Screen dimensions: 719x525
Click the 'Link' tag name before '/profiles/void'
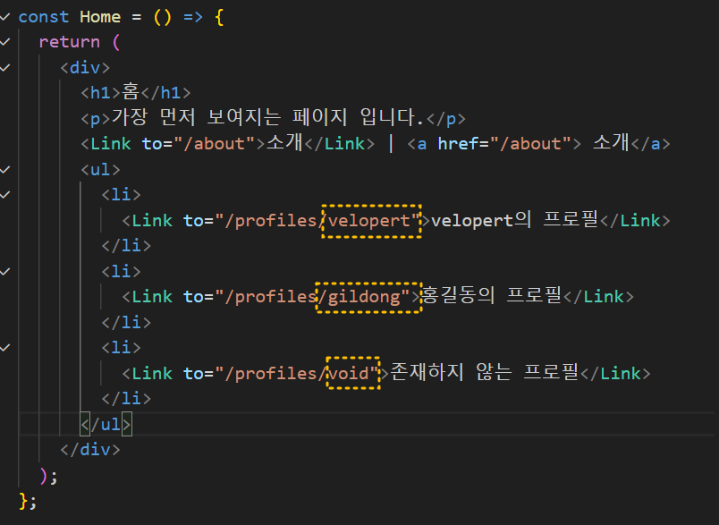tap(152, 373)
